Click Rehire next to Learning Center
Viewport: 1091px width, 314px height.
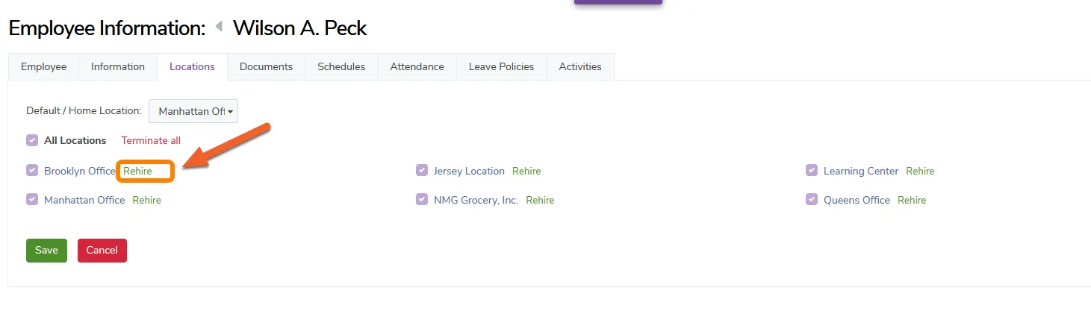pos(920,171)
